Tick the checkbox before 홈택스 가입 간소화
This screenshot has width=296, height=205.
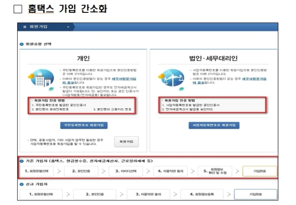click(18, 9)
